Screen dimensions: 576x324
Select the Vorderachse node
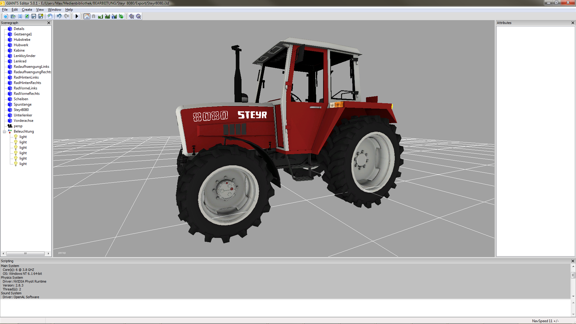pos(23,121)
